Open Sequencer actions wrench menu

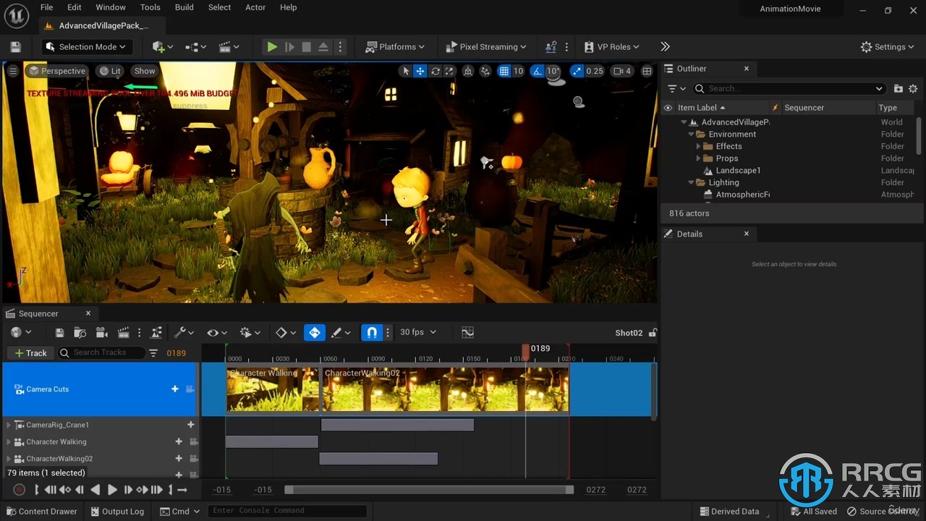click(x=184, y=332)
